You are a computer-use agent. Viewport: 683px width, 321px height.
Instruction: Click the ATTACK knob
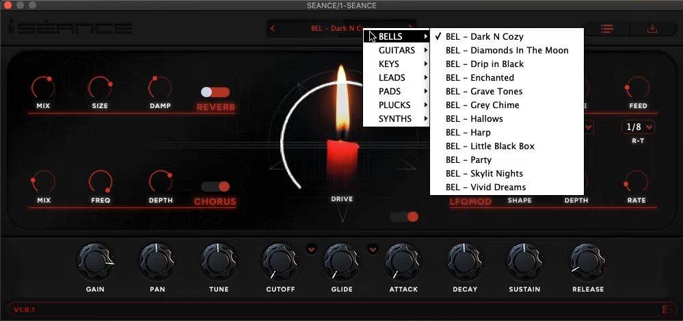click(403, 261)
